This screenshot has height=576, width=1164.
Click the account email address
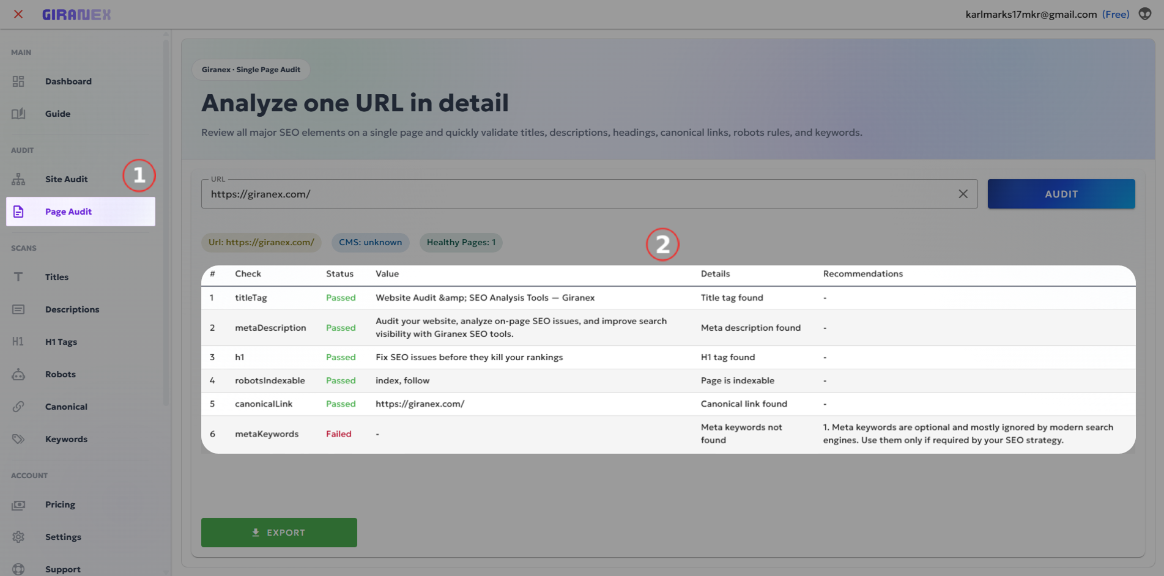pos(1031,14)
